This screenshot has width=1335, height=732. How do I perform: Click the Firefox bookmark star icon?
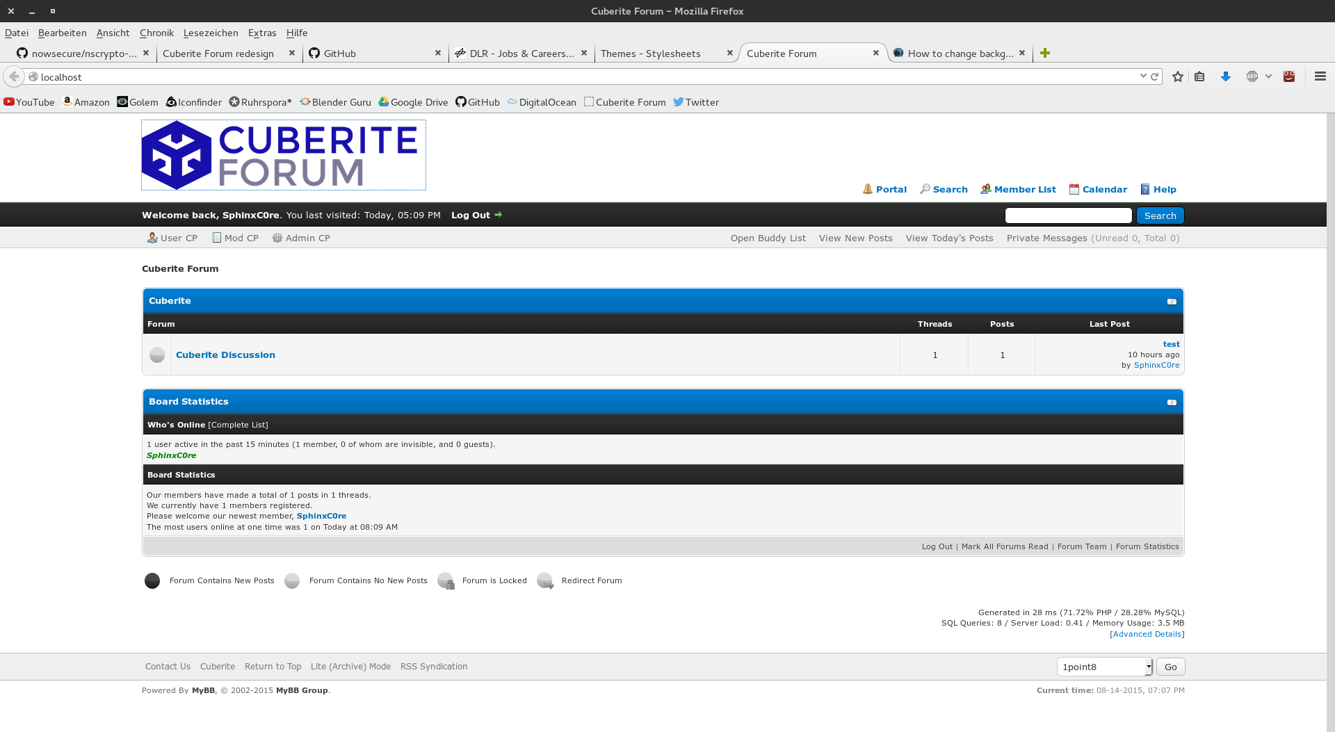(1177, 77)
